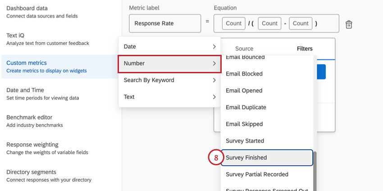Click the Metric label input field

pyautogui.click(x=165, y=23)
